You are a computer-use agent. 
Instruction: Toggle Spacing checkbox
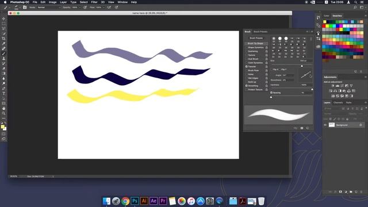(271, 93)
